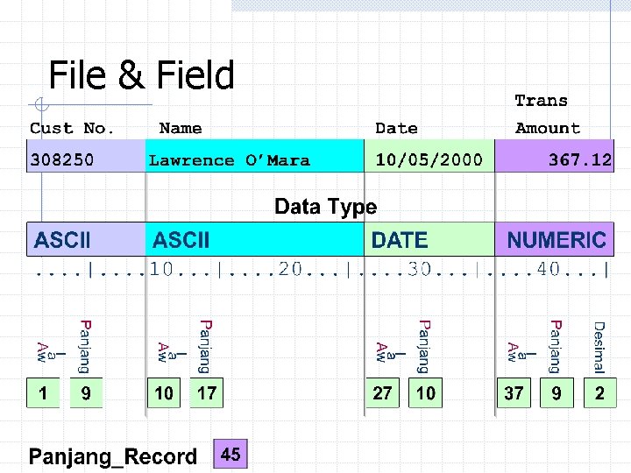Select the "Date" column header

tap(396, 128)
